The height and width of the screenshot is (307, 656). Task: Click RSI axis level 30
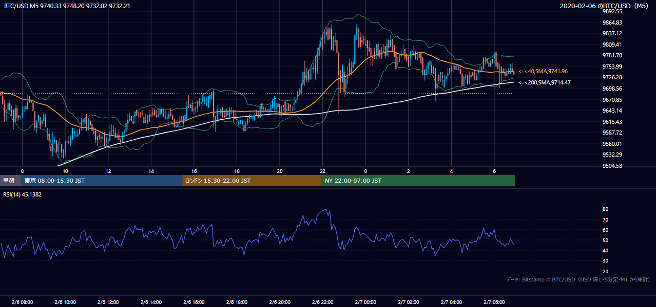[605, 261]
